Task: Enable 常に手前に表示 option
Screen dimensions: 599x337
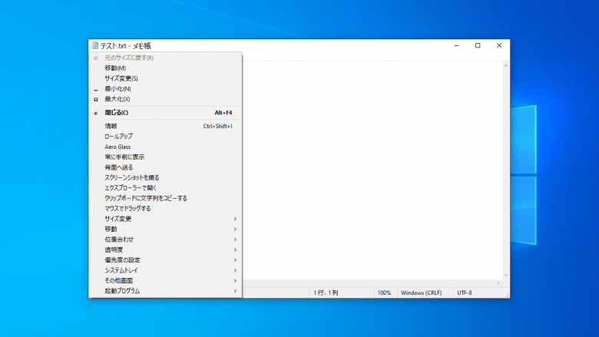Action: tap(165, 157)
